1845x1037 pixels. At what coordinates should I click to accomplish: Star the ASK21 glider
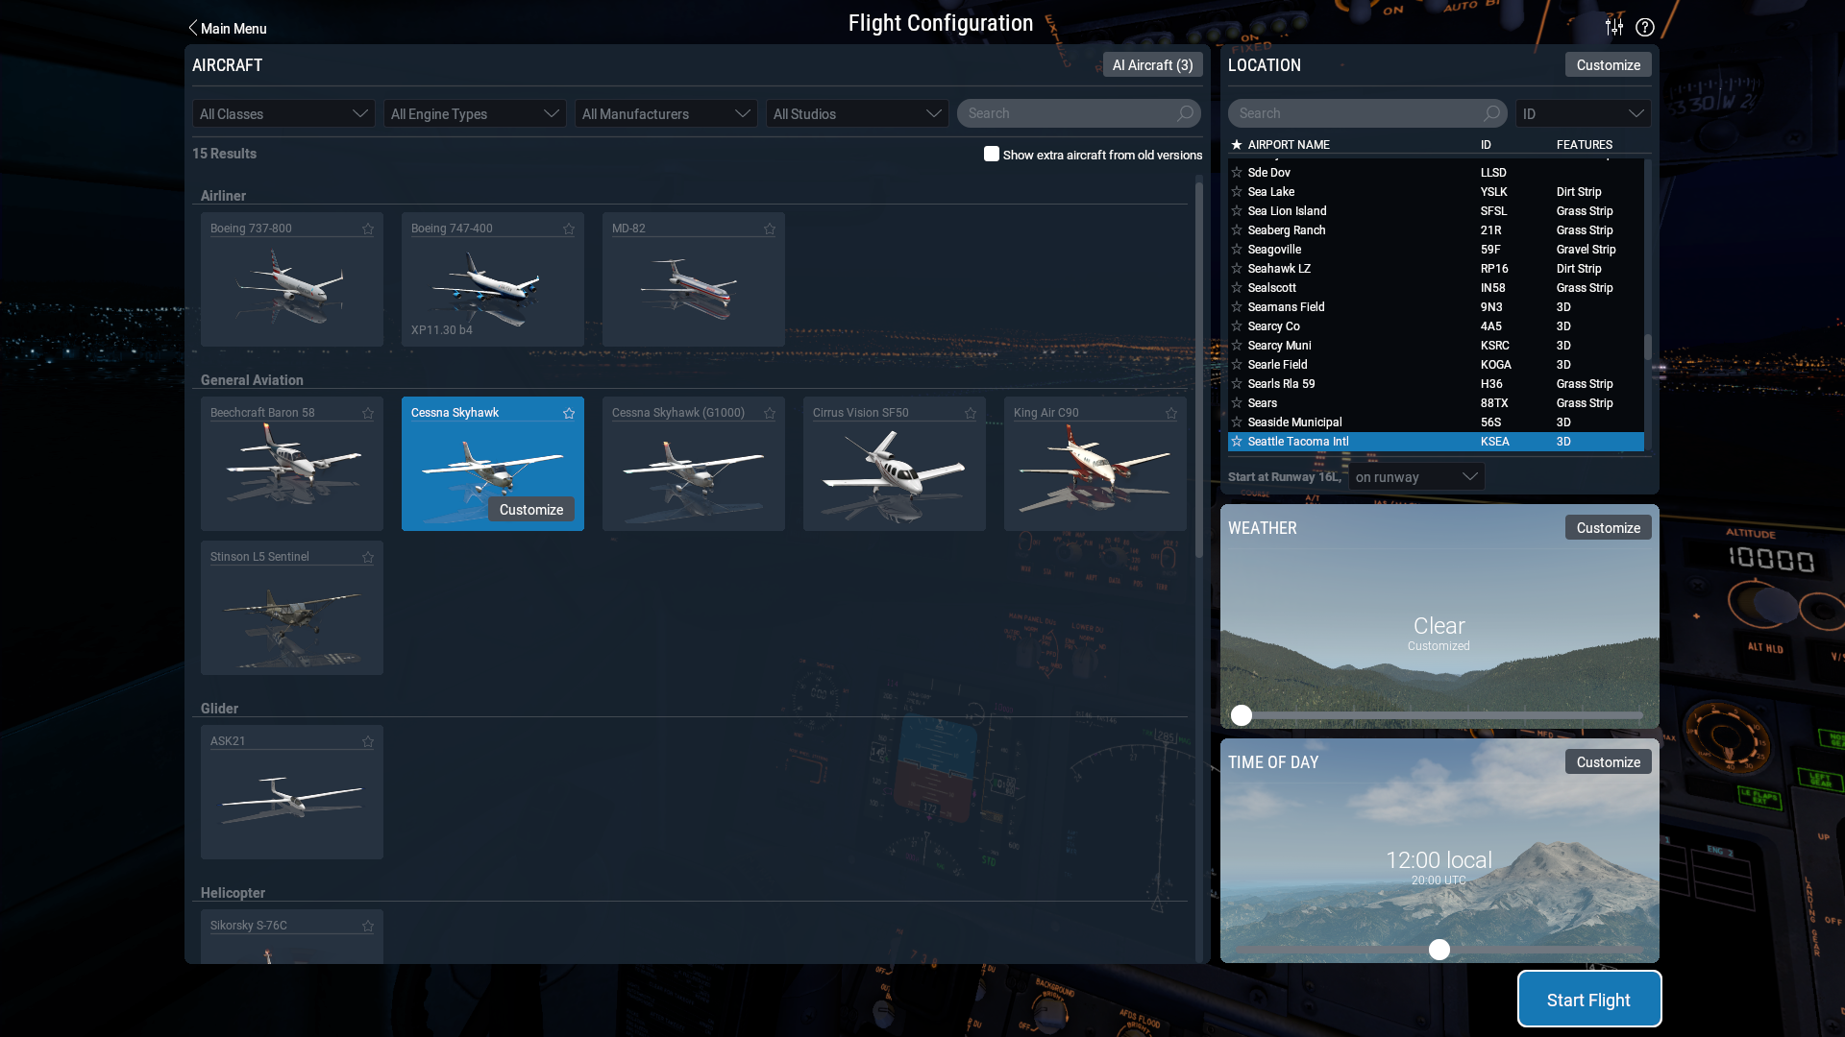click(368, 741)
